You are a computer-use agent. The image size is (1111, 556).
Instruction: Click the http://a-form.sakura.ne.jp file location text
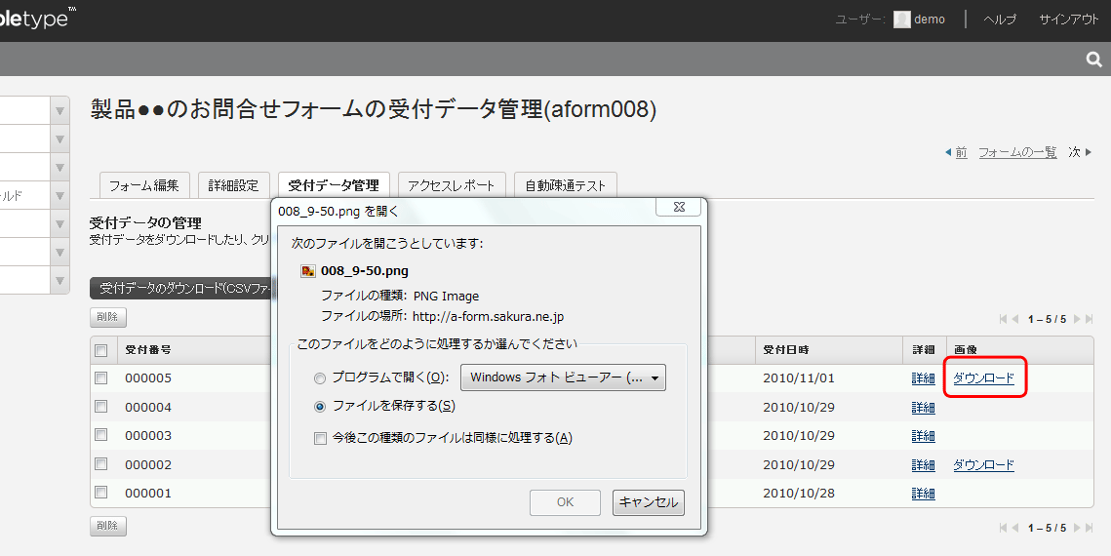tap(488, 317)
